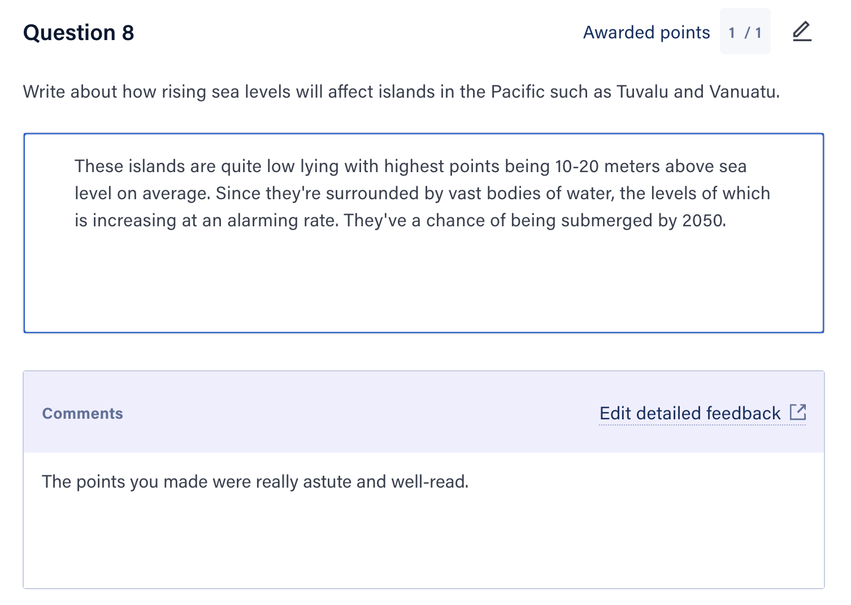This screenshot has width=851, height=605.
Task: Click the awarded score number 1
Action: pos(732,33)
